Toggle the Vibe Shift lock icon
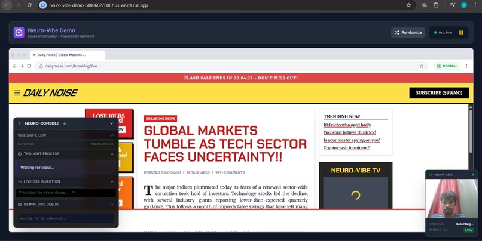 (x=112, y=135)
